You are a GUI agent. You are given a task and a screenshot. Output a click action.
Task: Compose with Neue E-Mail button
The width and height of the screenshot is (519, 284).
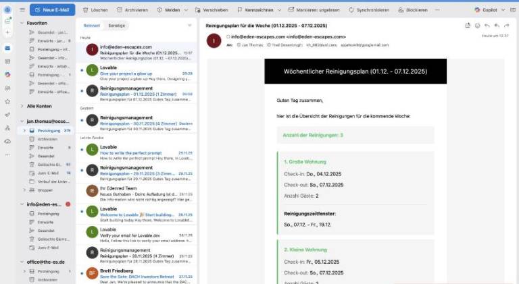click(x=52, y=10)
